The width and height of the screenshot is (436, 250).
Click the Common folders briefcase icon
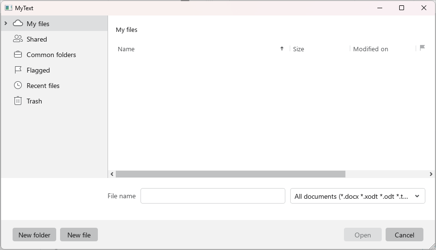pyautogui.click(x=18, y=54)
